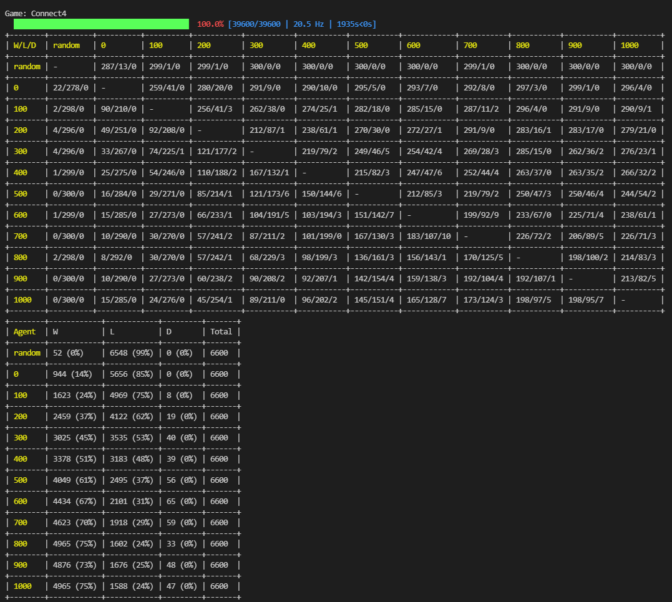Select the 22/278/0 result cell
Viewport: 672px width, 602px height.
(x=68, y=88)
